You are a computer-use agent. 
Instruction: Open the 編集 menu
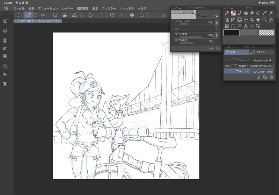[x=31, y=8]
